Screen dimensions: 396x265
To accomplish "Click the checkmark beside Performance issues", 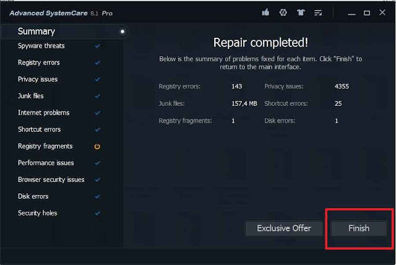I will pyautogui.click(x=98, y=163).
